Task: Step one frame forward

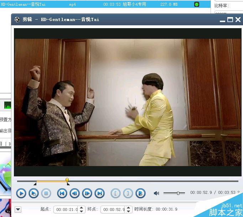Action: (87, 193)
